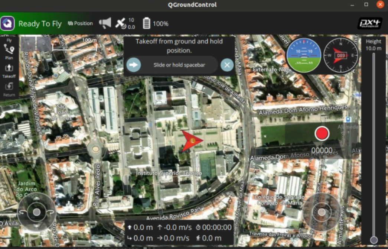Open the Position flight mode selector
This screenshot has width=388, height=249.
81,23
